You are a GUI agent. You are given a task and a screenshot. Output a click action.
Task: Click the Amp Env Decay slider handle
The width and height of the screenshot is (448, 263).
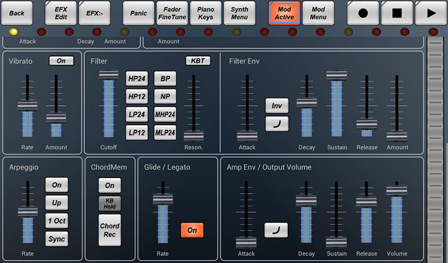306,200
